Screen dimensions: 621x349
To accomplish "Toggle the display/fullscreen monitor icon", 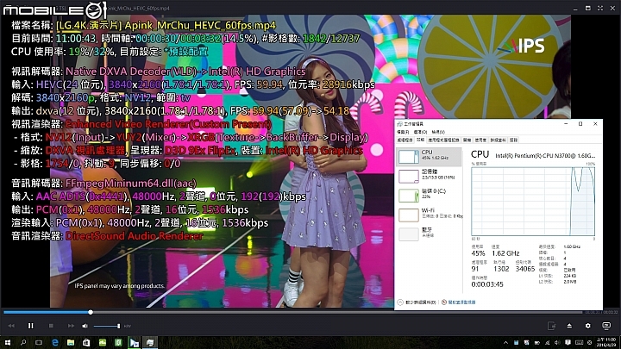I will pyautogui.click(x=606, y=326).
